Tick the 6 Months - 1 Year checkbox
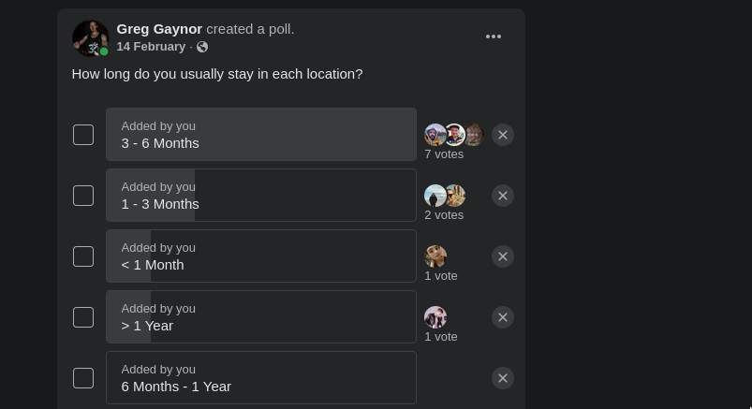Image resolution: width=752 pixels, height=409 pixels. [x=83, y=378]
